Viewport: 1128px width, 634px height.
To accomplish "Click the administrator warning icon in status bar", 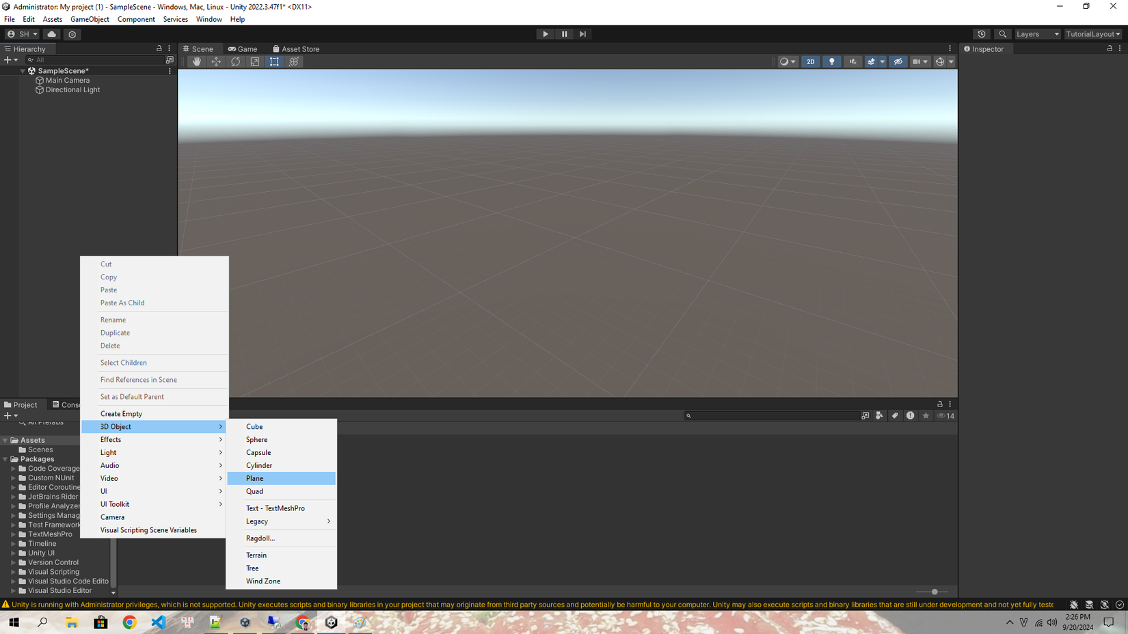I will (6, 605).
